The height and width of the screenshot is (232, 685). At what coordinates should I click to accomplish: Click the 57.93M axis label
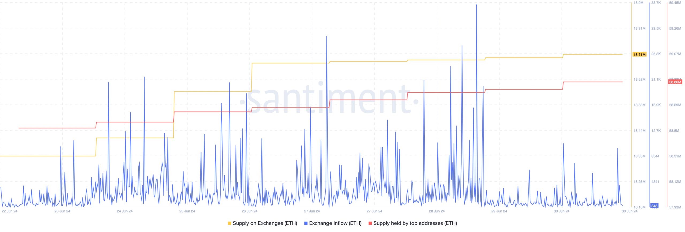pos(675,207)
